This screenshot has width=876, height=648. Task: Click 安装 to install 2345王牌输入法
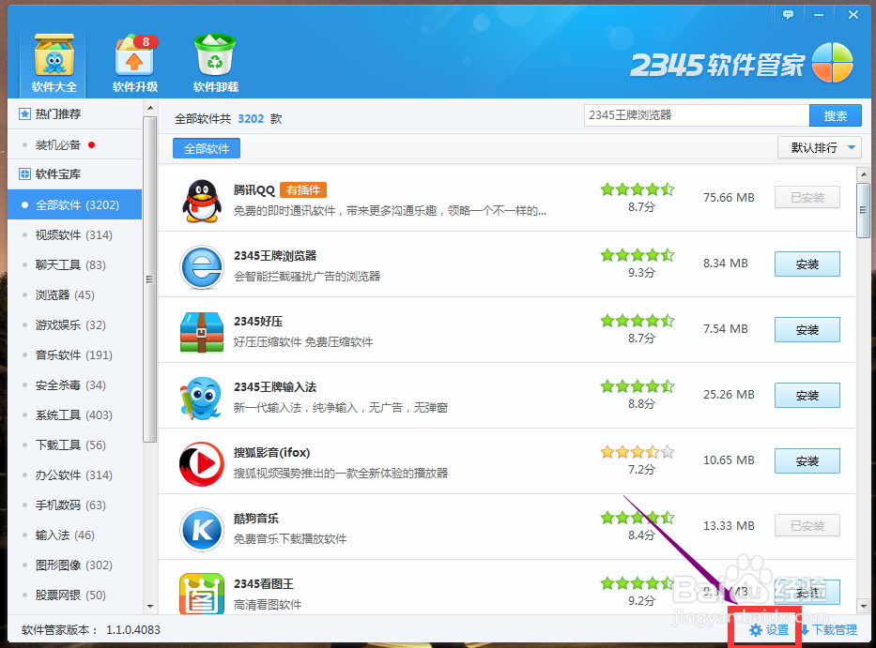pos(806,395)
